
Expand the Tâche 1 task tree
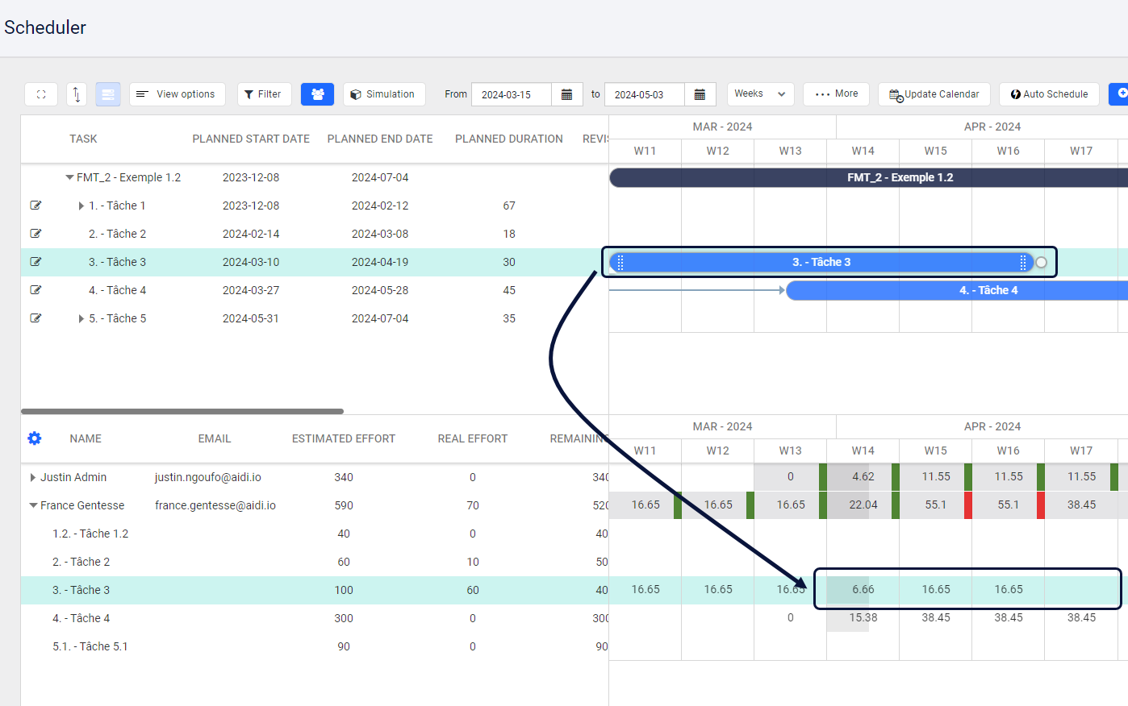(x=81, y=205)
